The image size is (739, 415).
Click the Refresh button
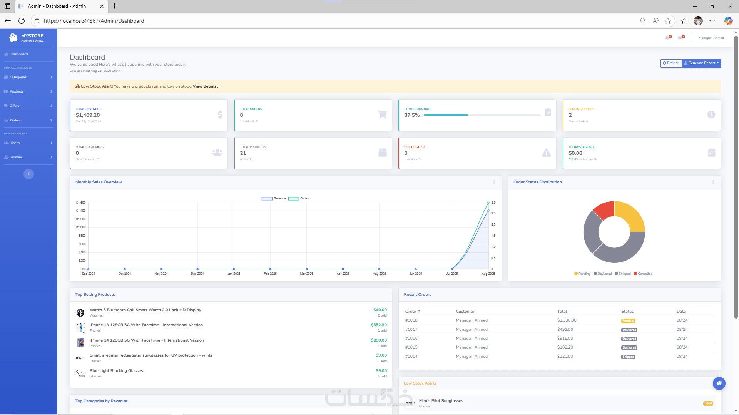(x=671, y=63)
